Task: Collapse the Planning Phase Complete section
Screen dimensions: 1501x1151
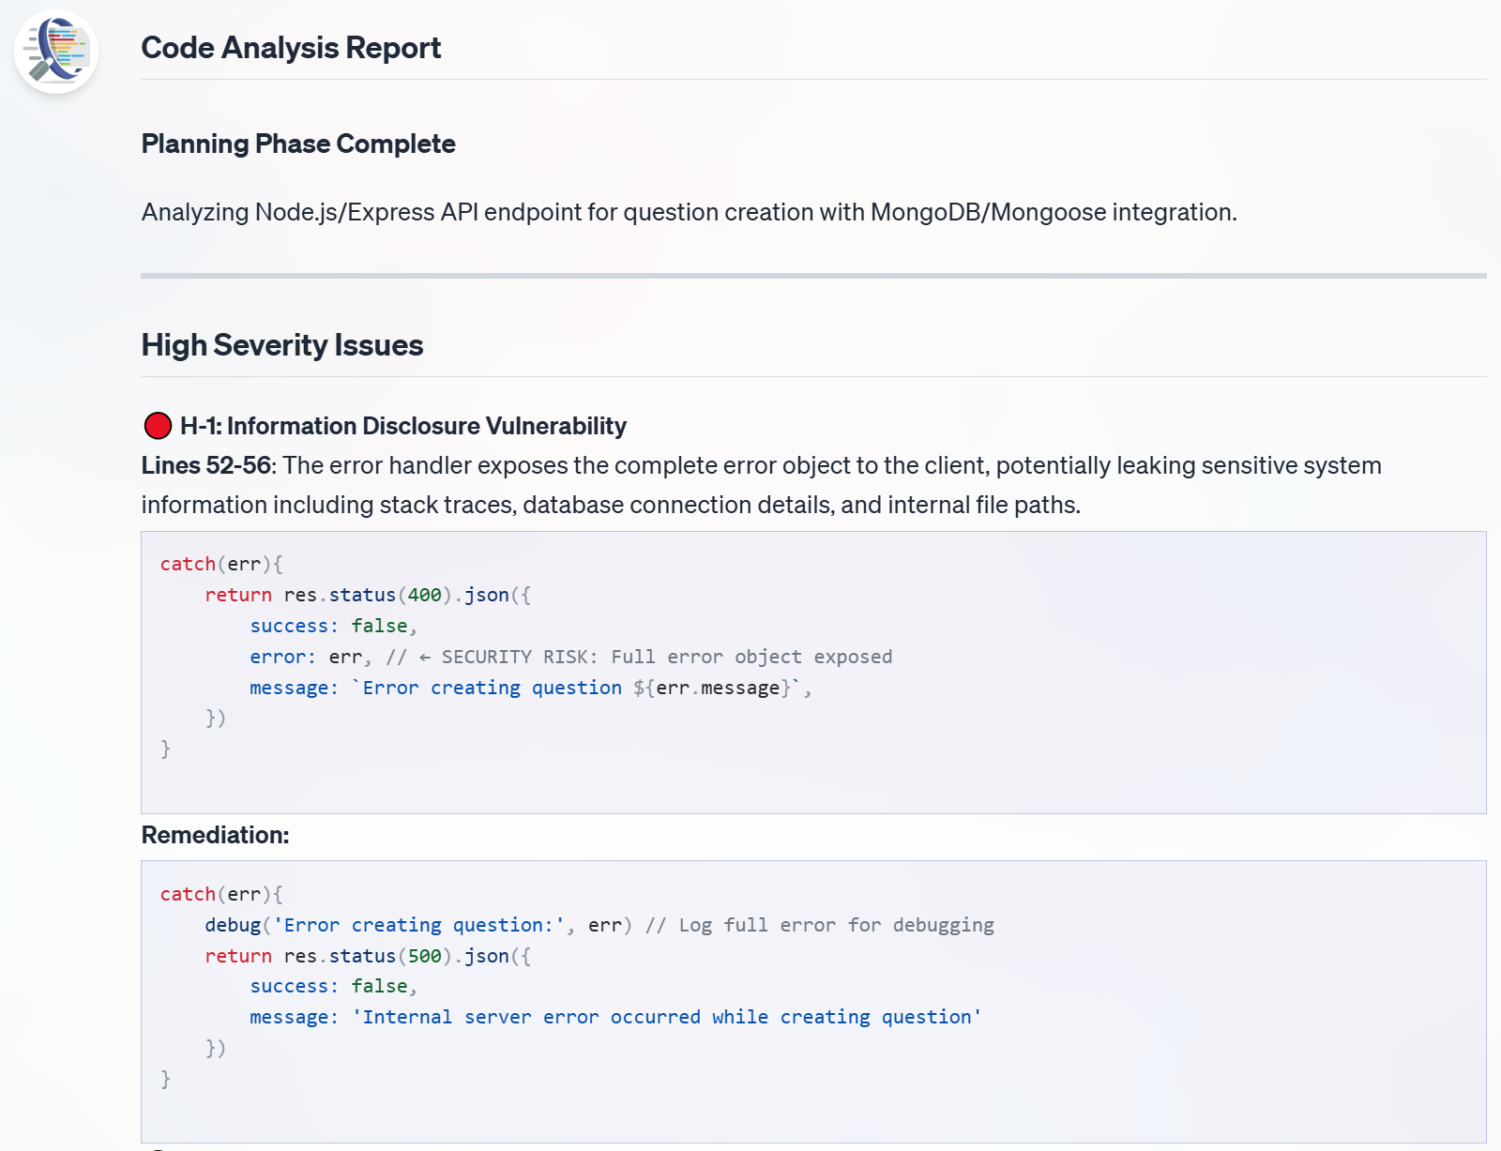Action: pos(298,144)
